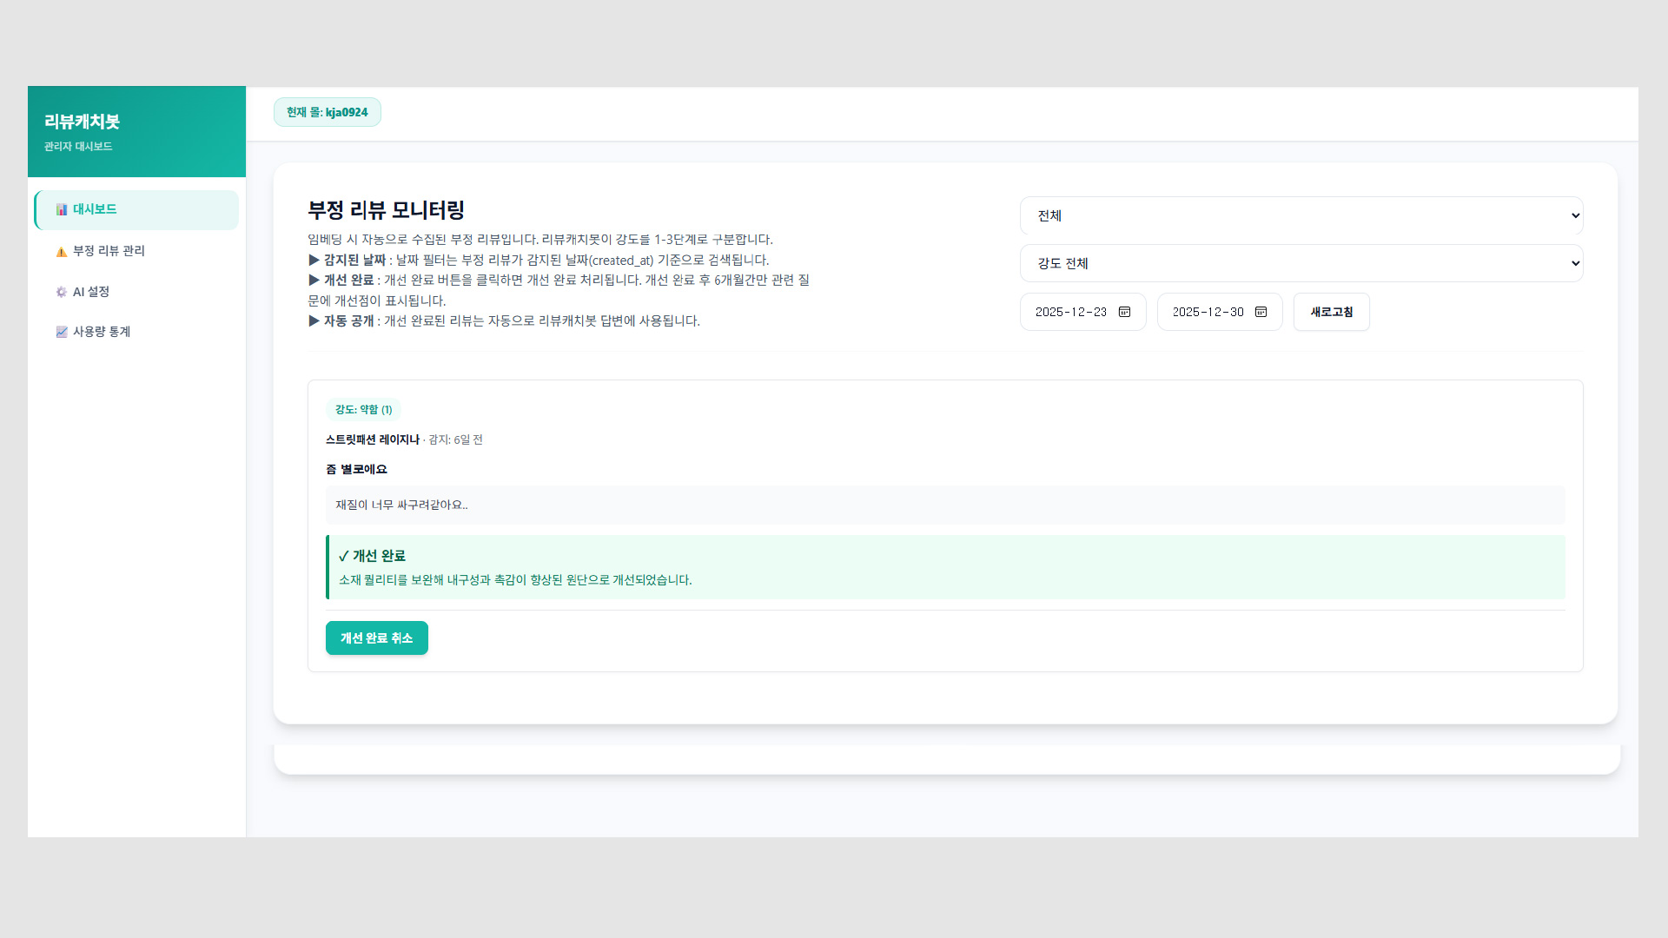This screenshot has height=938, width=1668.
Task: Click the end date field 2025-12-30
Action: tap(1208, 312)
